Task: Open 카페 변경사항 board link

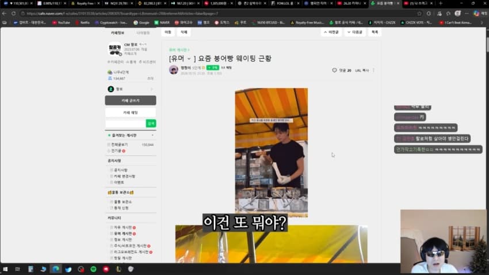Action: click(124, 176)
